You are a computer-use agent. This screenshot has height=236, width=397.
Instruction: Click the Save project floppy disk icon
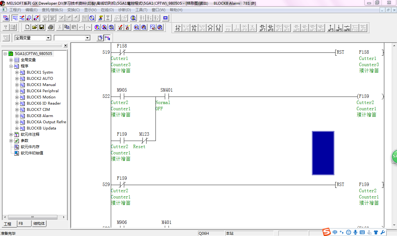tap(42, 27)
